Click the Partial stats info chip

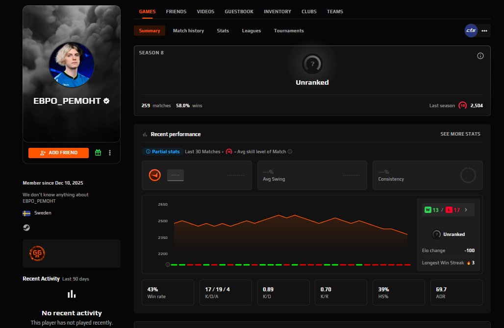[163, 151]
